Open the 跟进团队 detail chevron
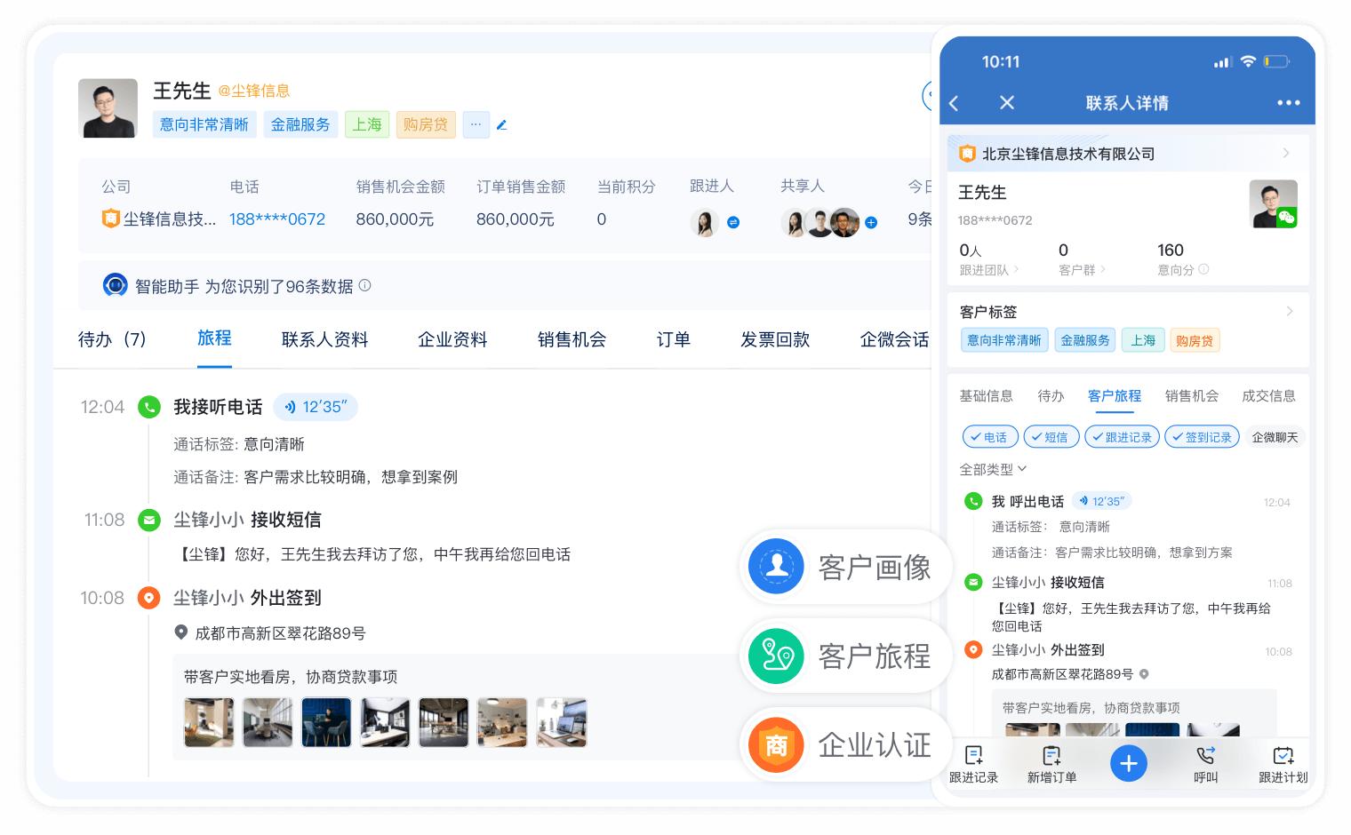This screenshot has width=1351, height=835. tap(1016, 269)
